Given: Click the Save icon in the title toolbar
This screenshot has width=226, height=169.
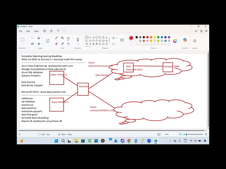Looking at the screenshot, I should coord(44,31).
